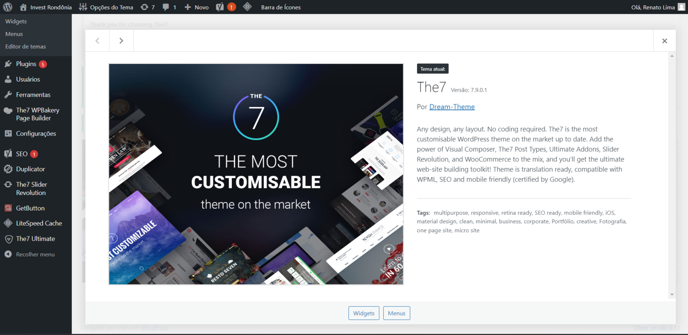This screenshot has height=335, width=688.
Task: Show the next theme with right chevron
Action: 121,41
